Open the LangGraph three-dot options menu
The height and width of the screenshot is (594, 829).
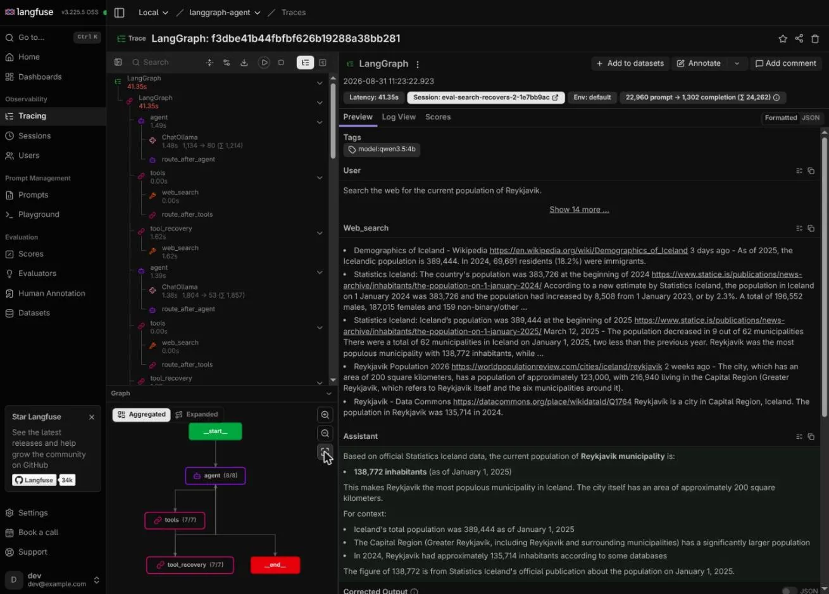pos(418,64)
